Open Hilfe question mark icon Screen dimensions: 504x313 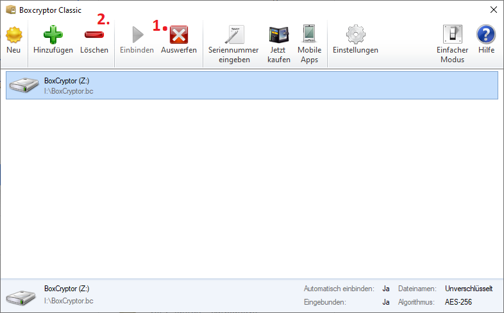(486, 34)
